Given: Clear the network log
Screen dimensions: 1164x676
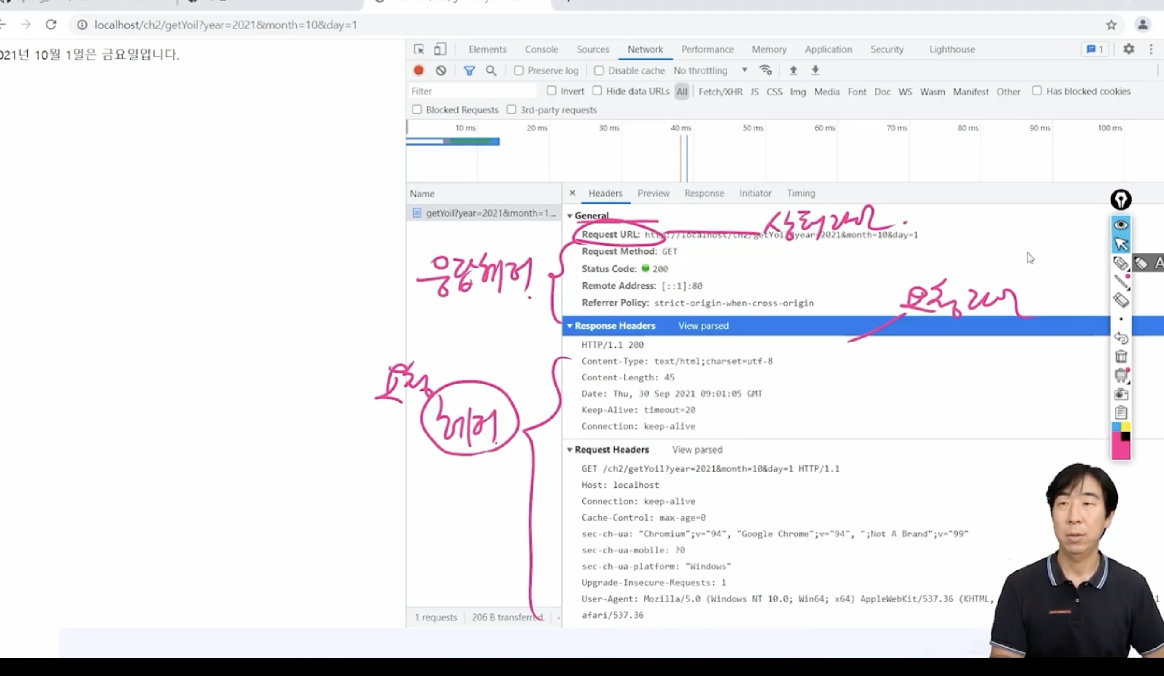Looking at the screenshot, I should (x=441, y=70).
